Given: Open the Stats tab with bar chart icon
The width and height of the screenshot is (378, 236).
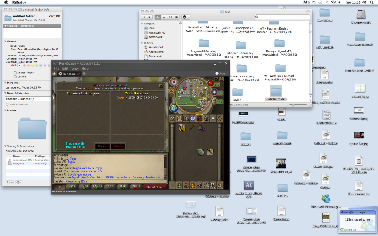Looking at the screenshot, I should [186, 118].
